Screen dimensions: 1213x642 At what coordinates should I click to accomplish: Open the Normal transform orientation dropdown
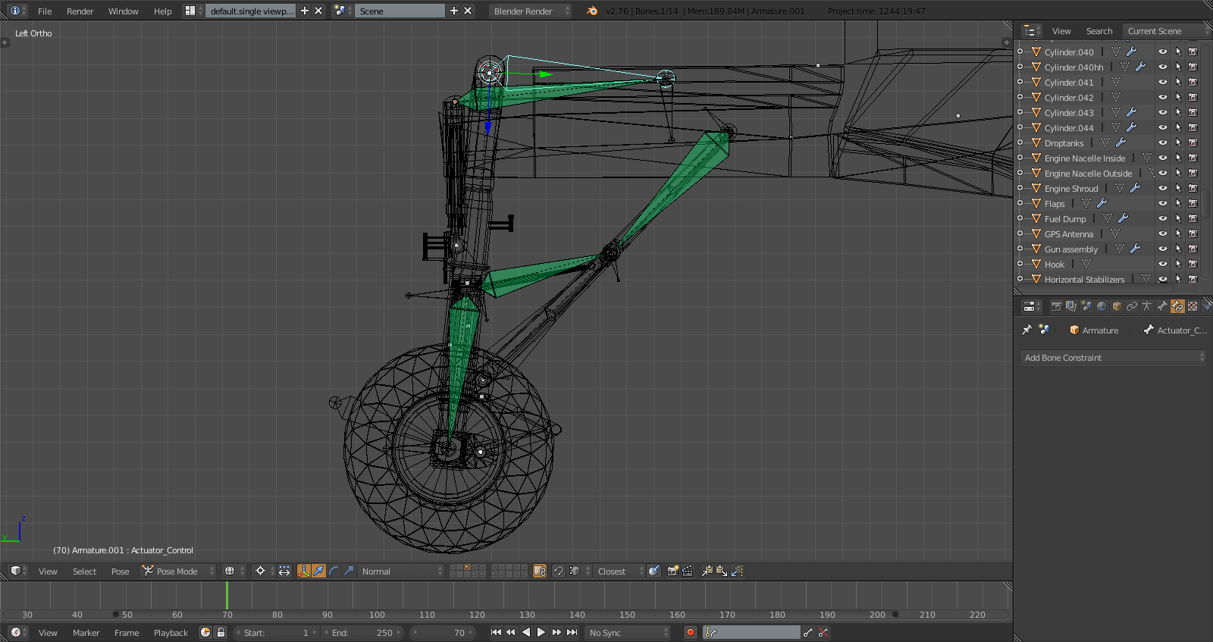(402, 571)
